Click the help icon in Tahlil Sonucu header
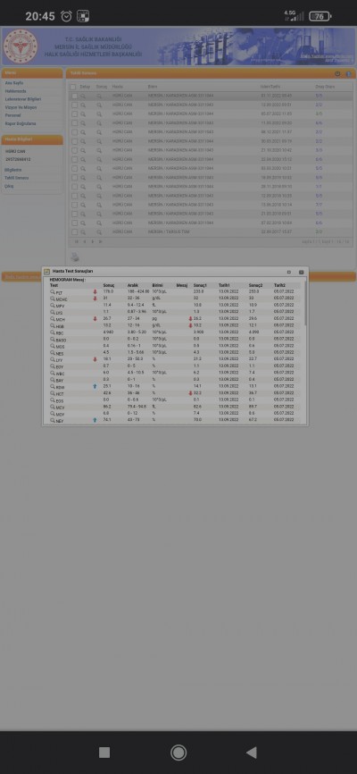 tap(349, 73)
